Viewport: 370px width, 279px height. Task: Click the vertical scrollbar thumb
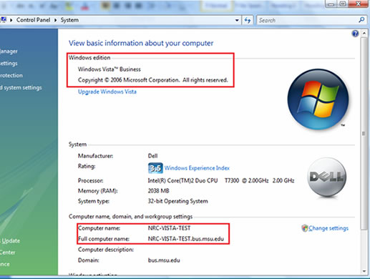(364, 134)
